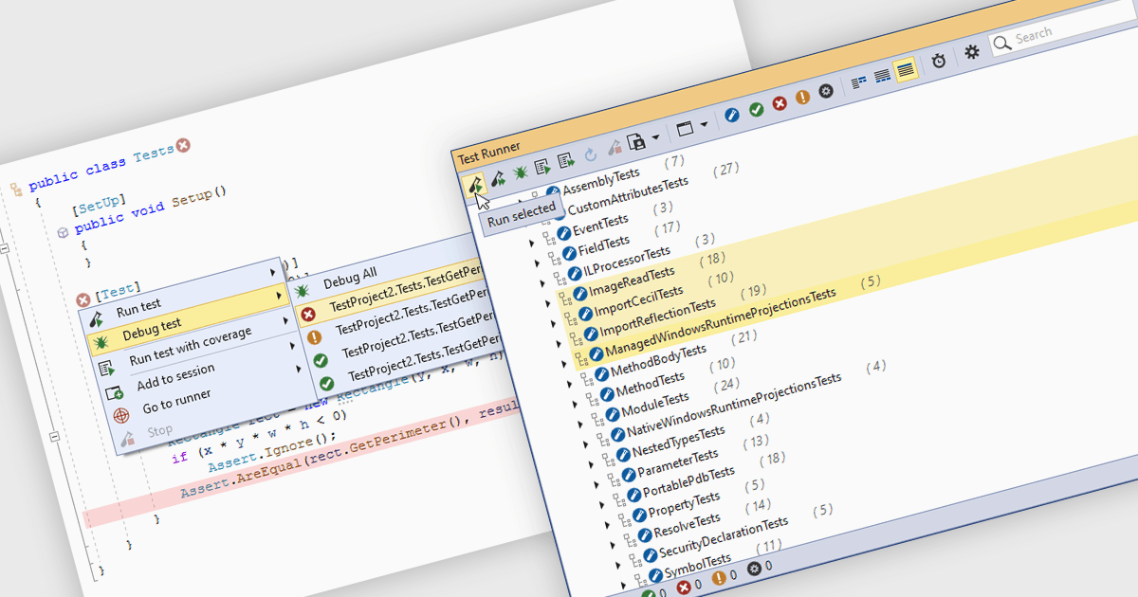Click the dark ignored counter icon in the status bar

tap(755, 569)
